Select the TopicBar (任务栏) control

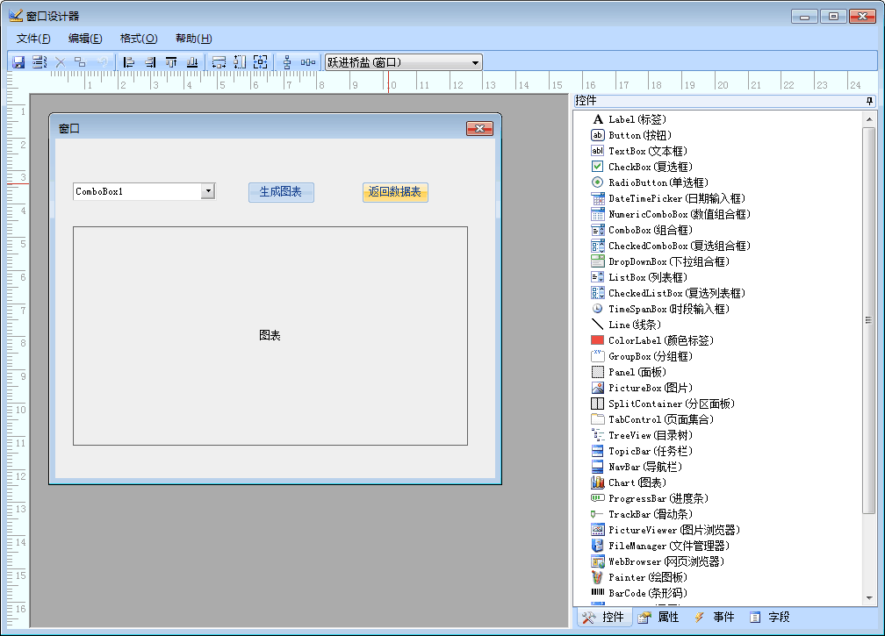click(642, 451)
